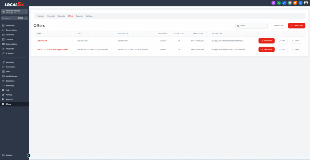Open Conversations in the sidebar
Screen dimensions: 310x160
[11, 30]
